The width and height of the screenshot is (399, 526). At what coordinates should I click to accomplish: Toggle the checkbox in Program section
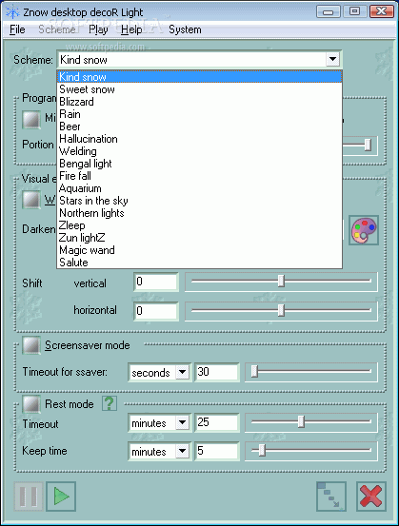pyautogui.click(x=31, y=119)
